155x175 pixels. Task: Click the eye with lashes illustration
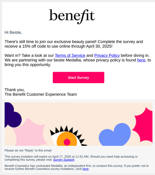pos(68,137)
